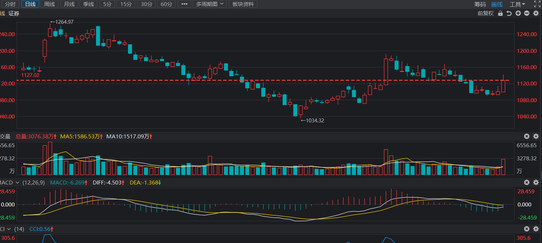Enter fullscreen with the expand arrows icon

[x=537, y=4]
